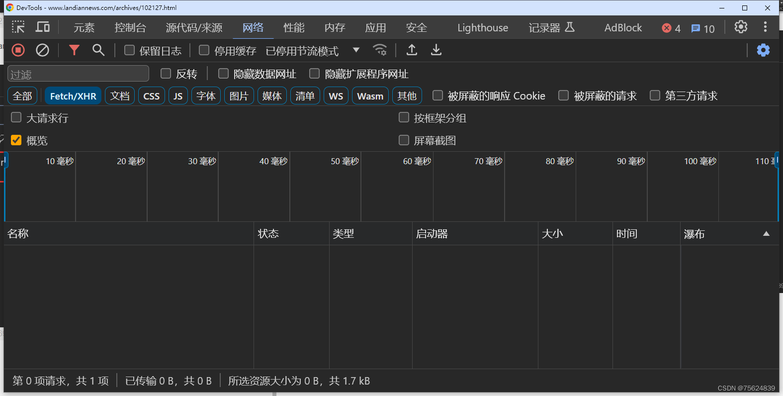The width and height of the screenshot is (783, 396).
Task: Filter by 清单 type
Action: pyautogui.click(x=305, y=96)
